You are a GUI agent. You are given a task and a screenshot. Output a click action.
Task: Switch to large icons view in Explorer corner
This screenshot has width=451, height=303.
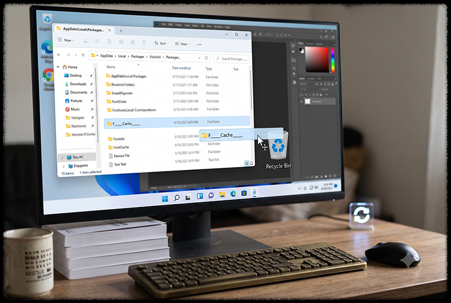pos(251,164)
